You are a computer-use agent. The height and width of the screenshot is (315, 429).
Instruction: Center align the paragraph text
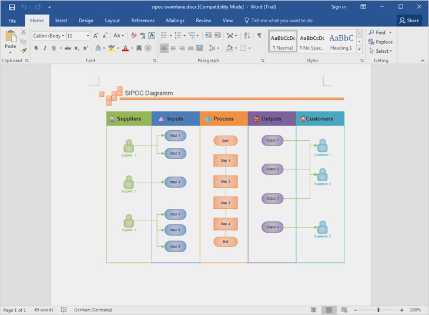(x=173, y=48)
